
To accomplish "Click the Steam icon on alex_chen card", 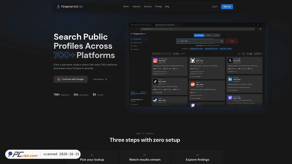I will coord(155,100).
